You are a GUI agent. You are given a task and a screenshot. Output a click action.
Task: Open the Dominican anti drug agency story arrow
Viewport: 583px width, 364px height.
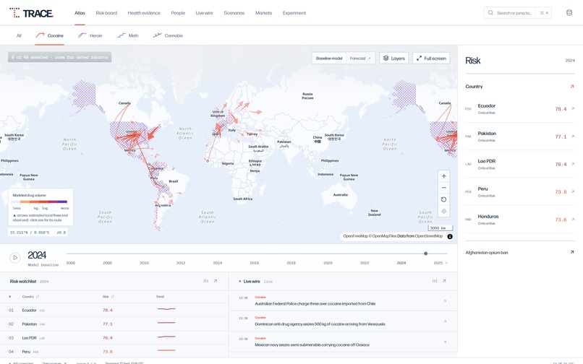[445, 321]
